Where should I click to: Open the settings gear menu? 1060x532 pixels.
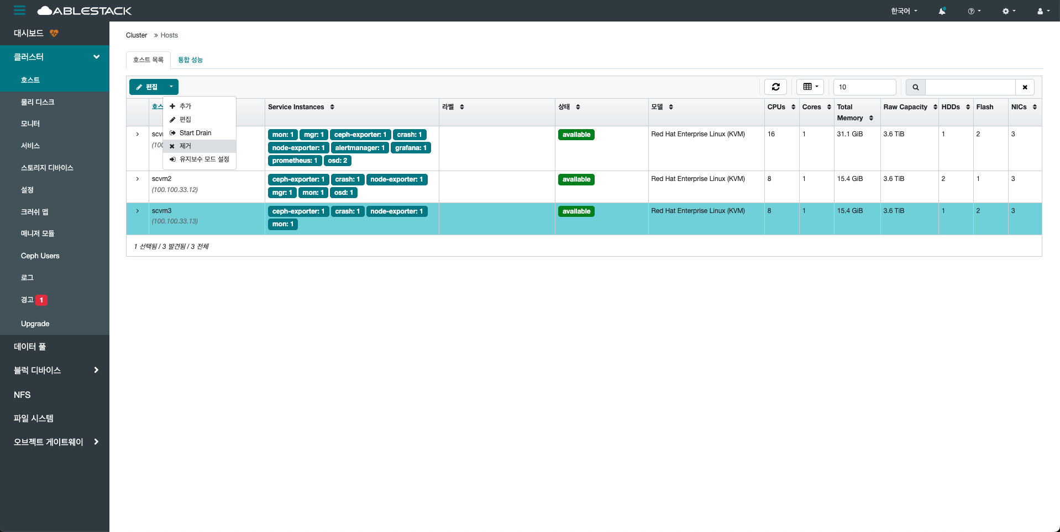(1009, 11)
